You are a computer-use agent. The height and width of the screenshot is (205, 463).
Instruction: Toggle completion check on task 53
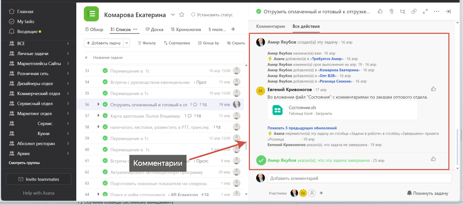105,71
